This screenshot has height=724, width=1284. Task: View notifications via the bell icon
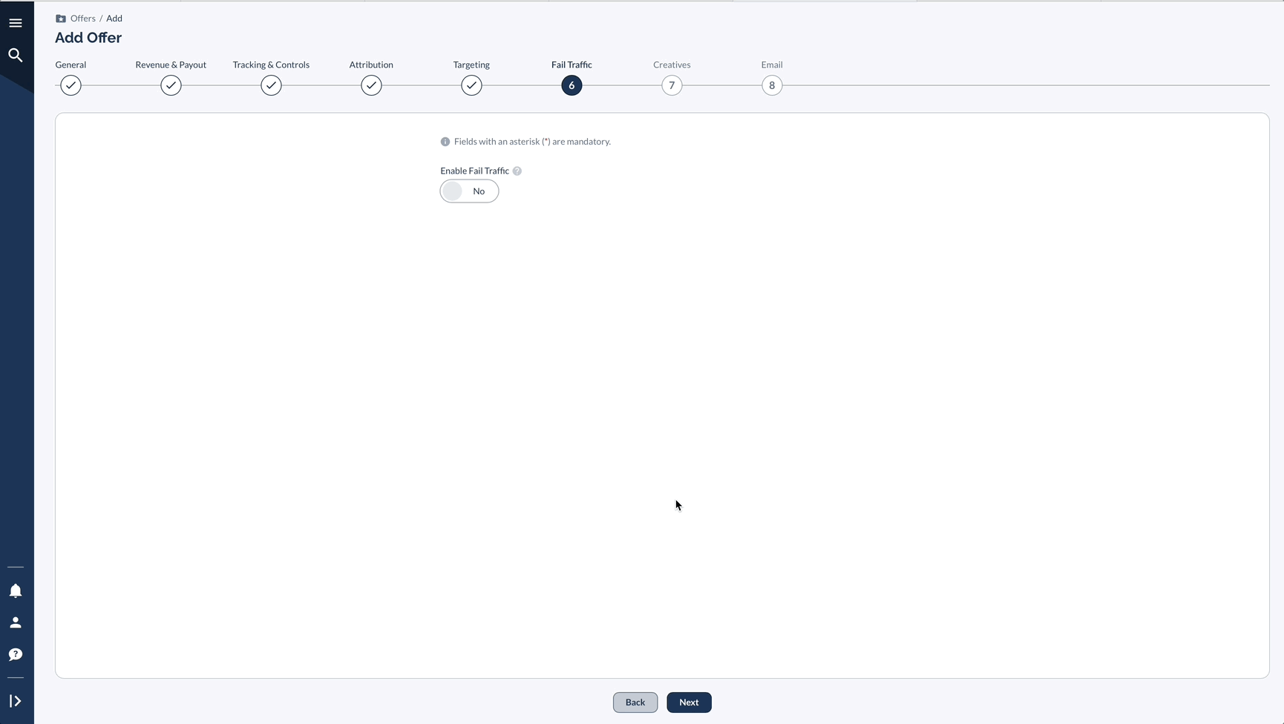pos(15,590)
